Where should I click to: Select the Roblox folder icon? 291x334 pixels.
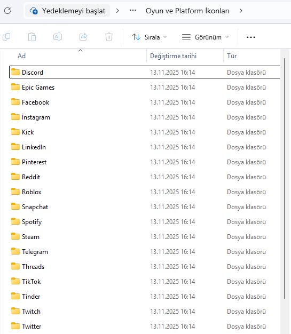click(x=15, y=192)
